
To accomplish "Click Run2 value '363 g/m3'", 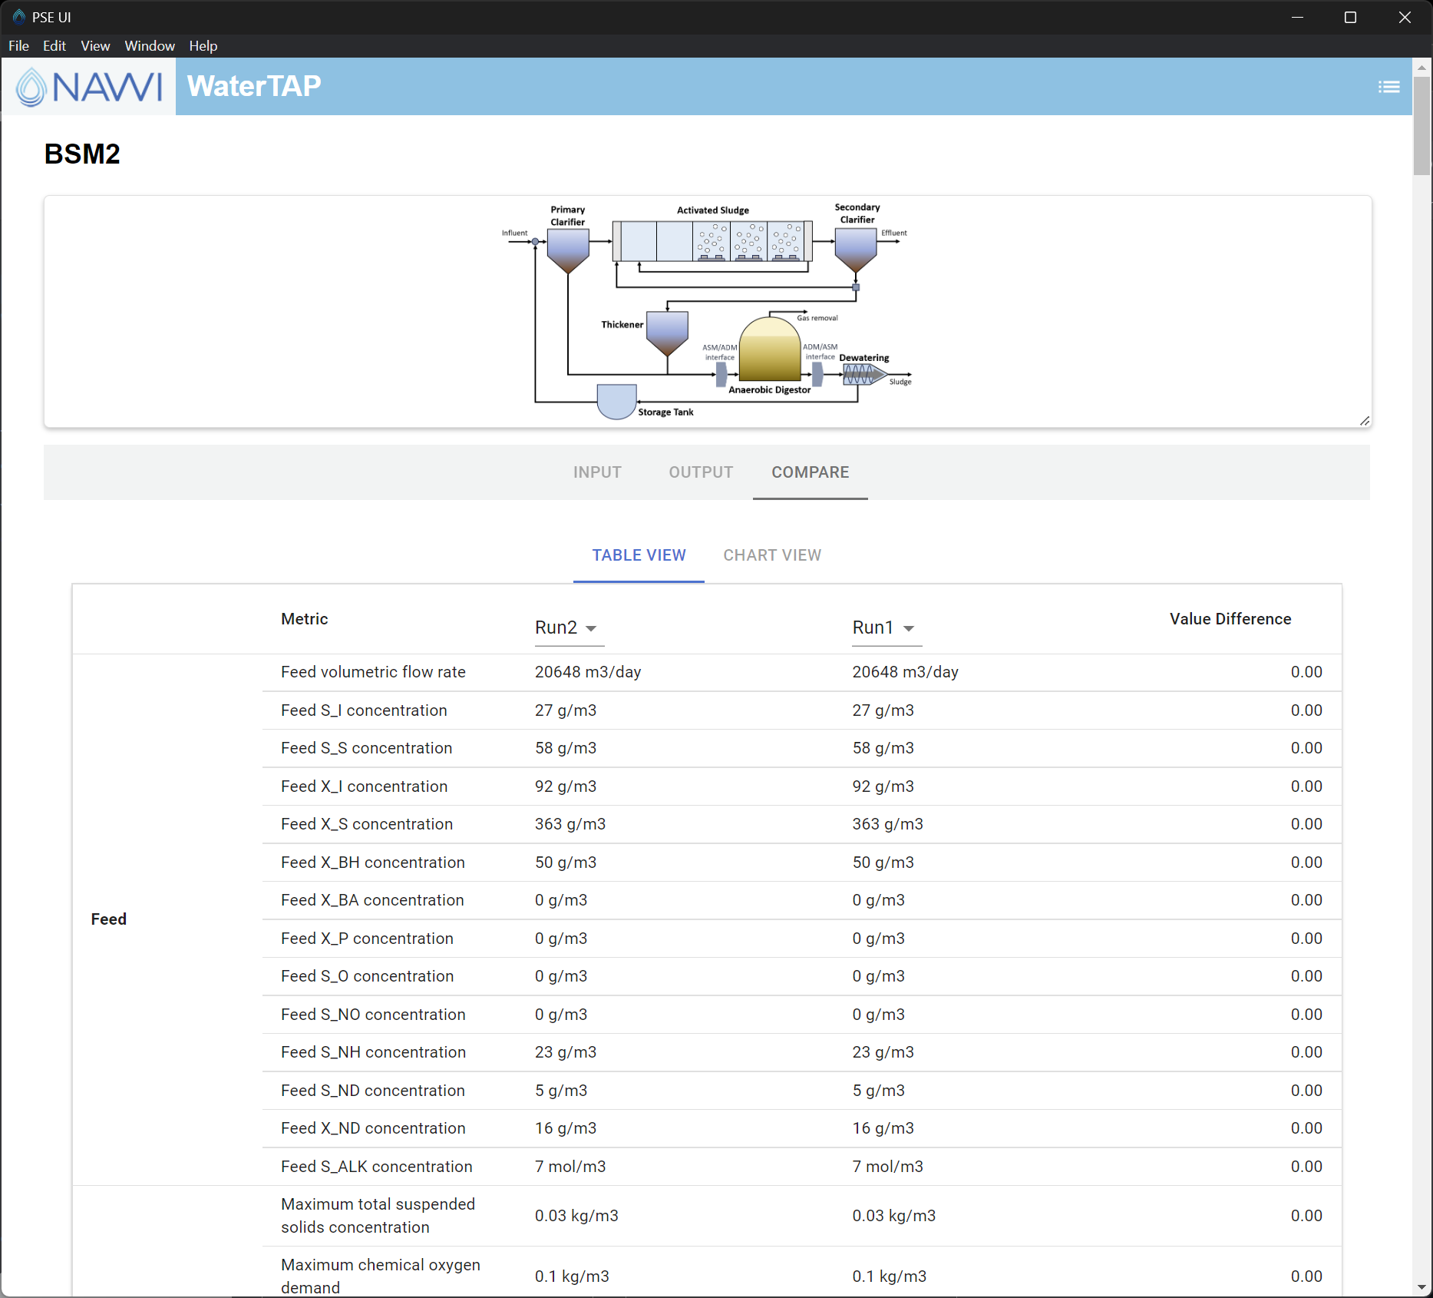I will click(x=570, y=824).
